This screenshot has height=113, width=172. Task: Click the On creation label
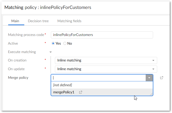[x=17, y=60]
